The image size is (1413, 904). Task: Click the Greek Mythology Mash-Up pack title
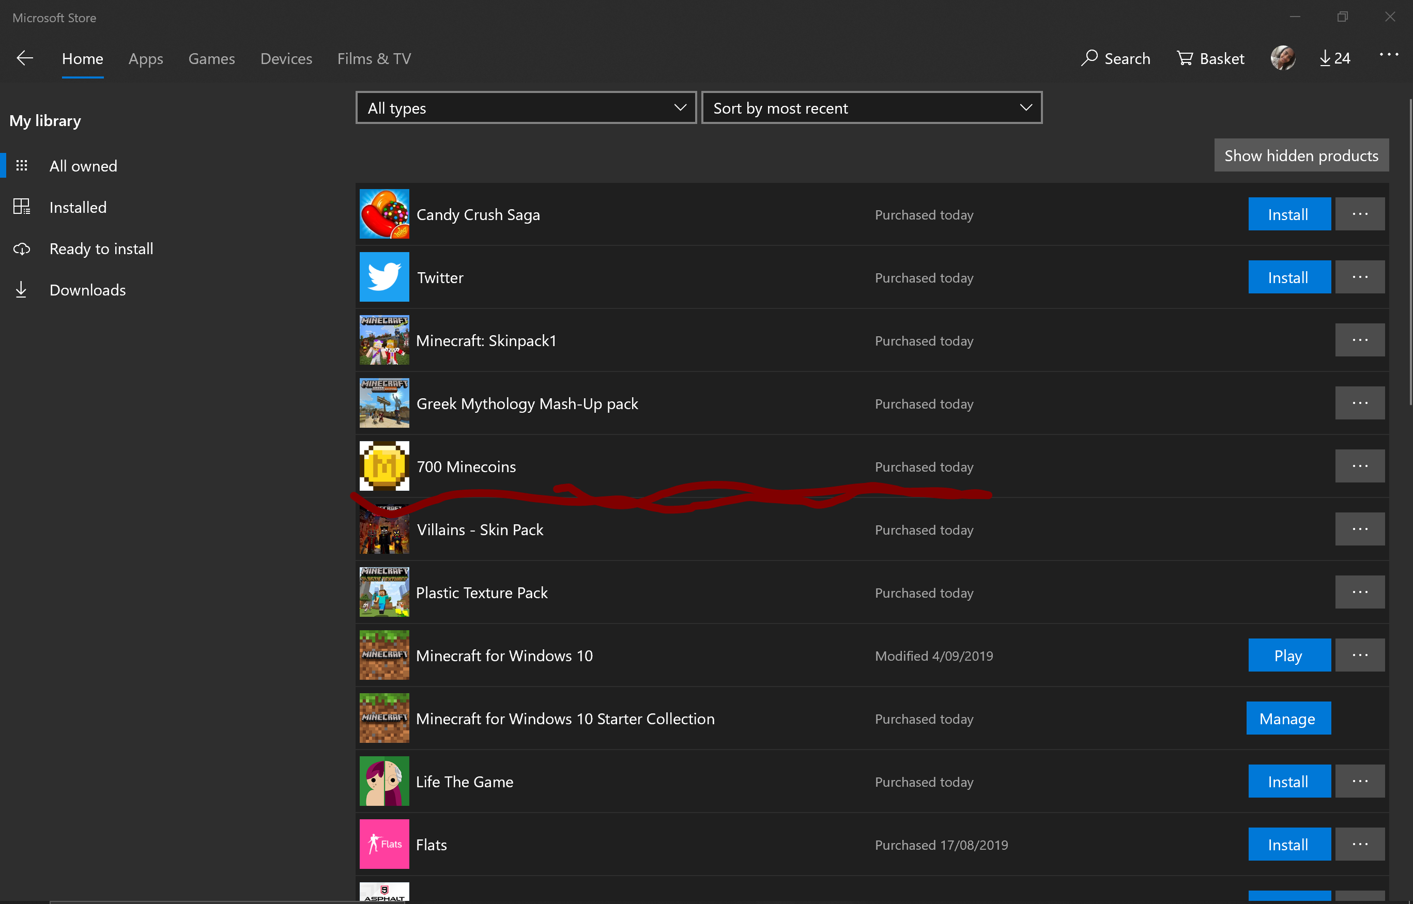[527, 404]
